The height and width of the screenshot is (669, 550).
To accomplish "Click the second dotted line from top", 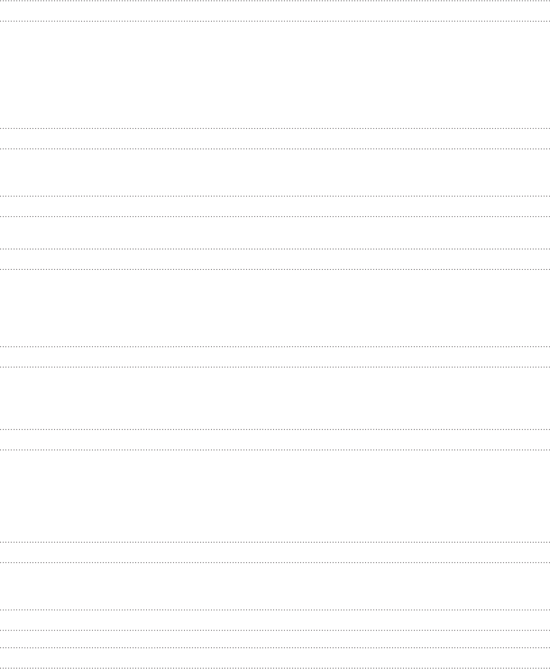I will tap(275, 22).
